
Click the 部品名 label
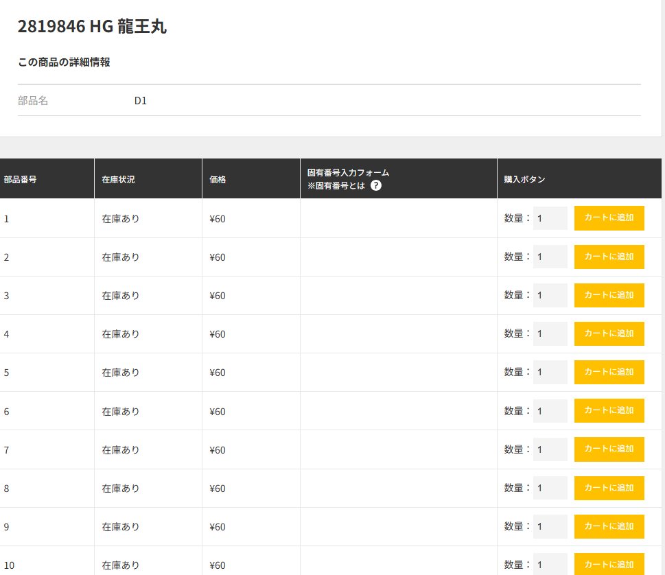pos(33,100)
